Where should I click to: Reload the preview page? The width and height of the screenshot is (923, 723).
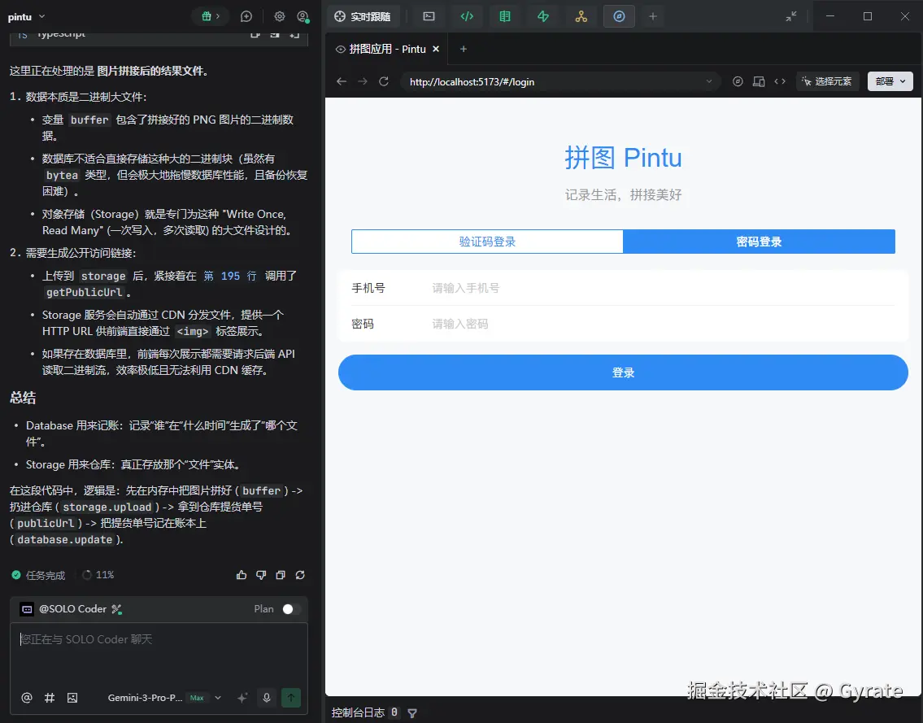click(x=384, y=81)
